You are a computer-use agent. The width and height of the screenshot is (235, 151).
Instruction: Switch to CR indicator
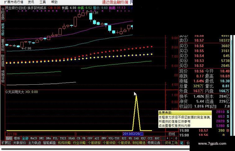(x=79, y=138)
